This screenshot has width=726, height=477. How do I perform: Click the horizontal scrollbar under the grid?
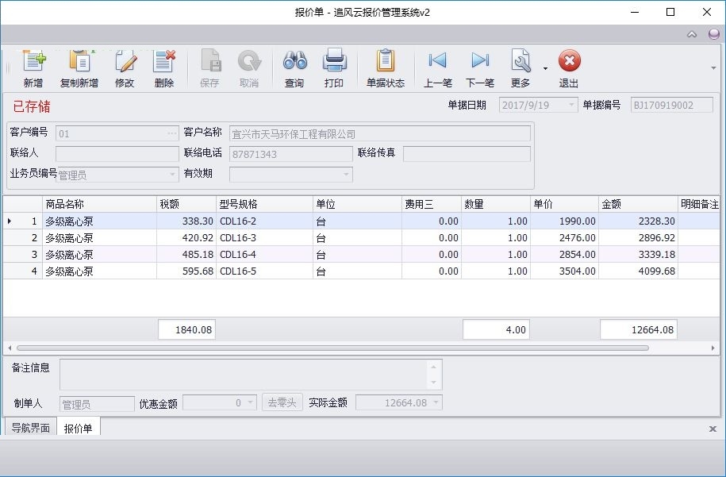pos(332,348)
